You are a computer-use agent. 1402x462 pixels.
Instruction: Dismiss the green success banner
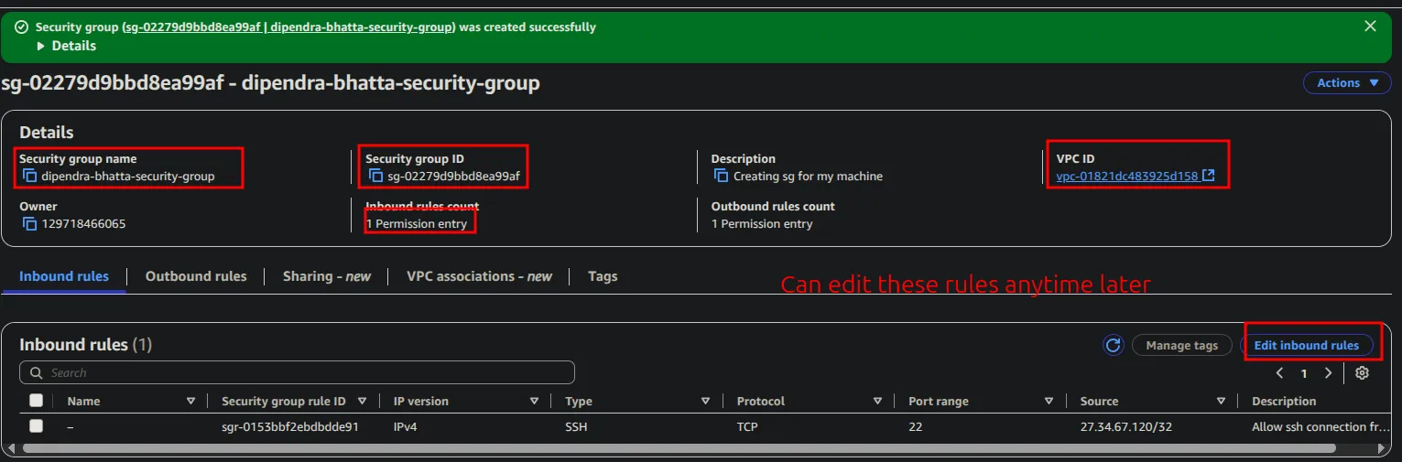point(1370,27)
